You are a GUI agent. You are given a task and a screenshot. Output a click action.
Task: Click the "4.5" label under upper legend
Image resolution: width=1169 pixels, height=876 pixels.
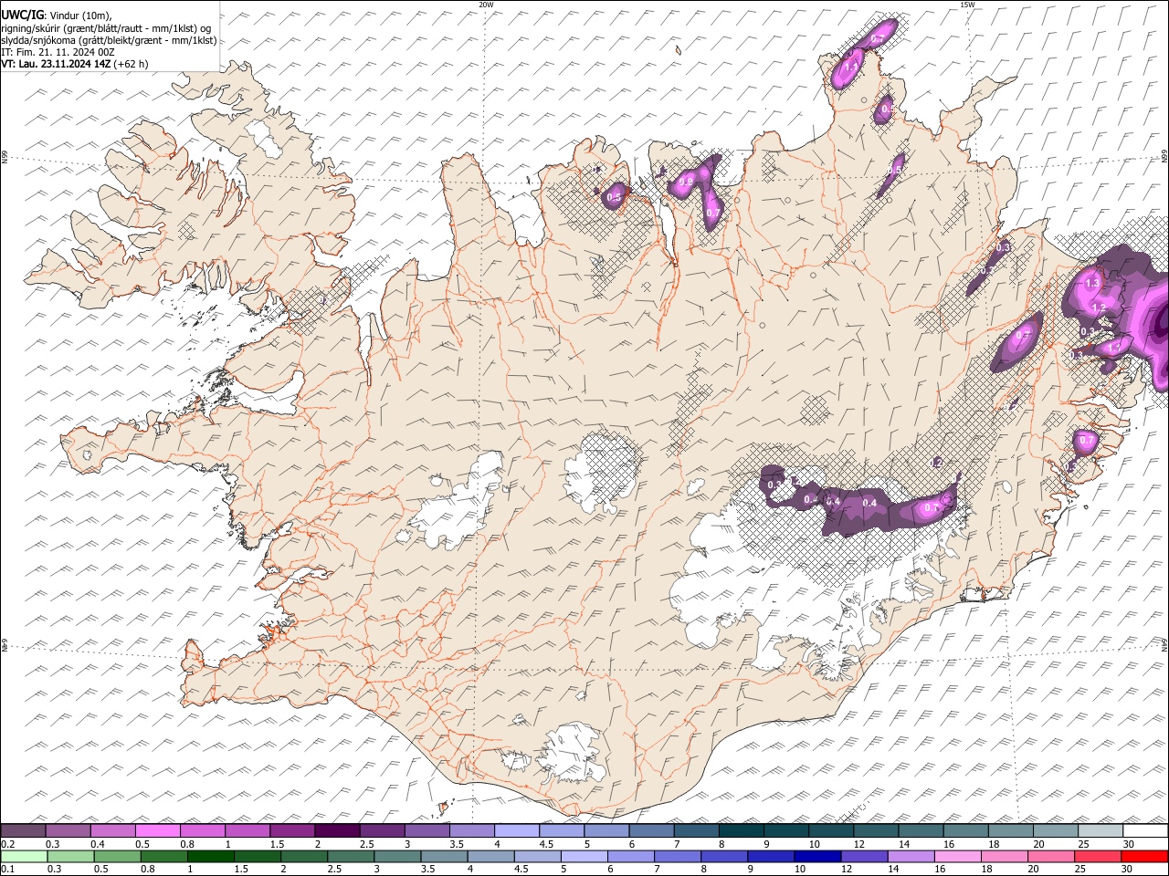(546, 844)
